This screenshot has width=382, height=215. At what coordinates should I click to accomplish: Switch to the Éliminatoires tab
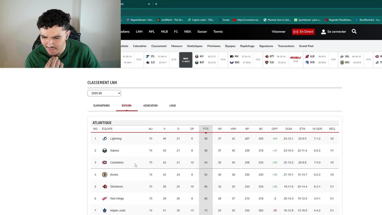pyautogui.click(x=101, y=105)
